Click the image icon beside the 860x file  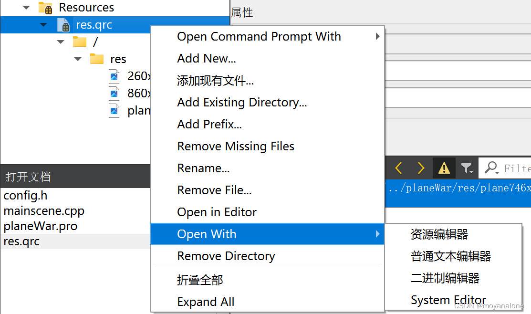point(114,93)
